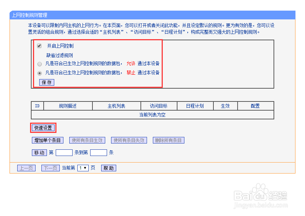The image size is (305, 216).
Task: Click the 条到第 destination input field
Action: tap(98, 152)
